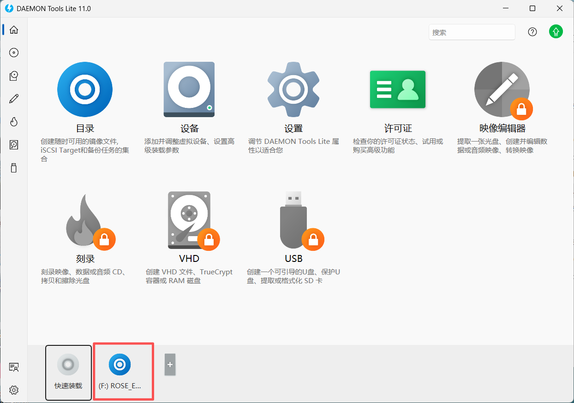The width and height of the screenshot is (574, 403).
Task: Open the flame burn icon in the sidebar
Action: click(x=14, y=121)
